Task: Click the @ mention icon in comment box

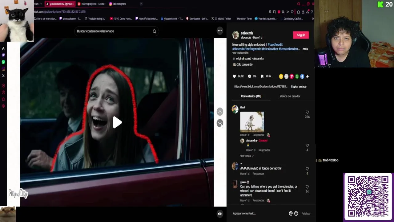Action: pos(291,213)
